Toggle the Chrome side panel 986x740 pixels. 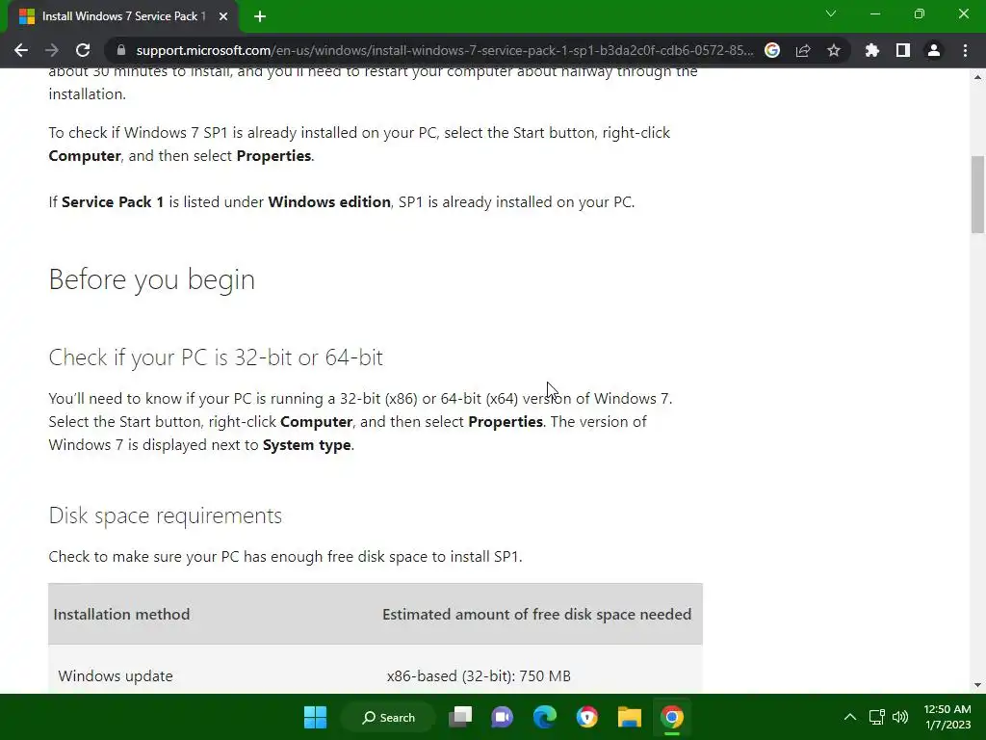pos(903,50)
